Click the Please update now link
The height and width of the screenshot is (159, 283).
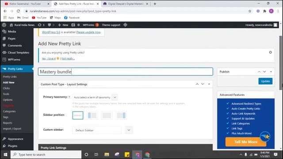pyautogui.click(x=88, y=32)
